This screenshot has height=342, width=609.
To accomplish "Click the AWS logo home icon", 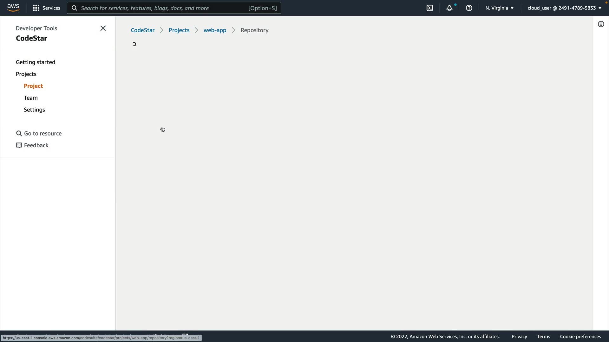I will [13, 8].
